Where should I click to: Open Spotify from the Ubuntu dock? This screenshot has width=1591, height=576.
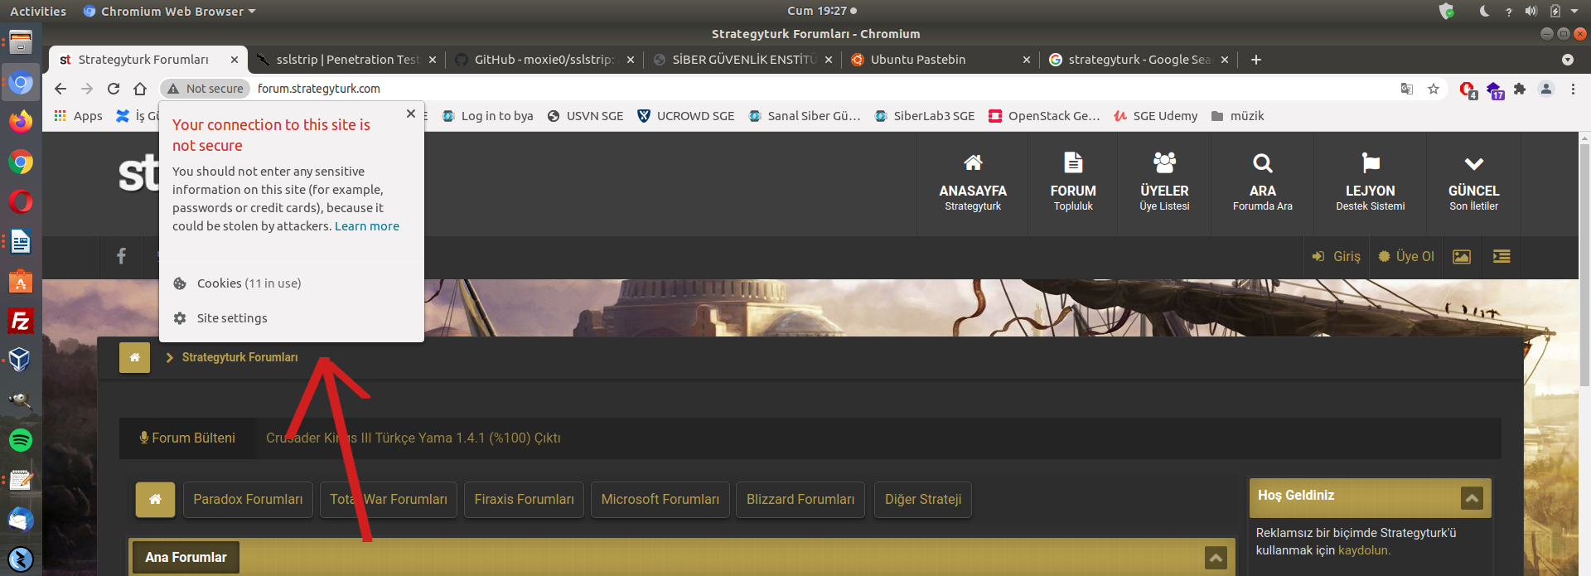click(x=21, y=440)
